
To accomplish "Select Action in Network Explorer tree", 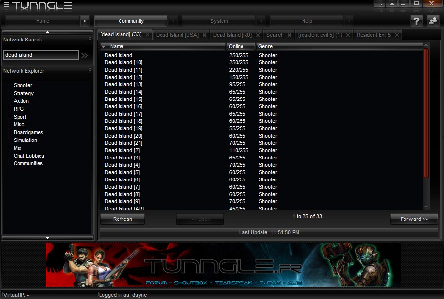I will coord(21,101).
